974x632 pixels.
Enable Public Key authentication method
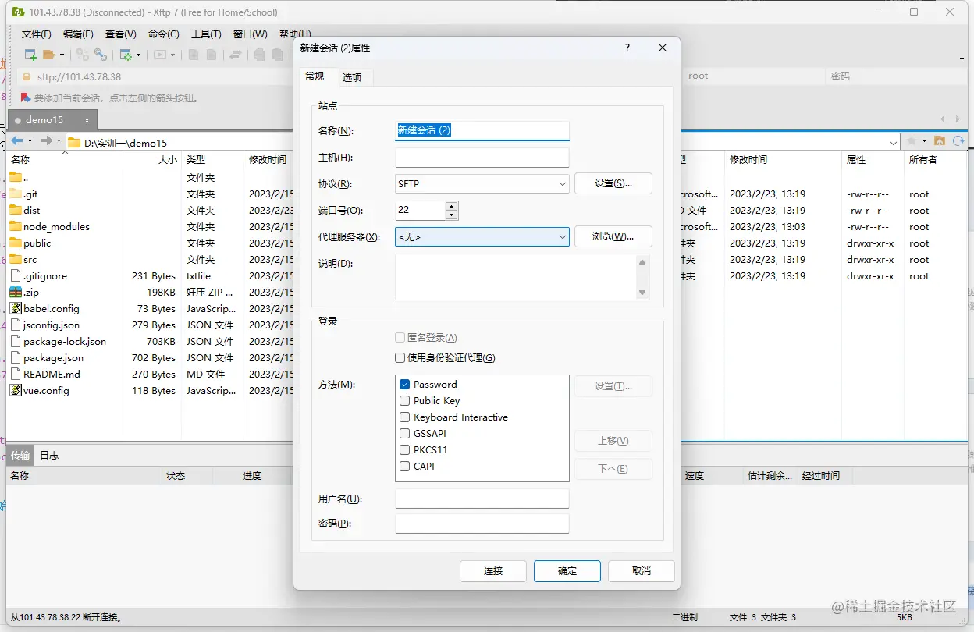(404, 400)
